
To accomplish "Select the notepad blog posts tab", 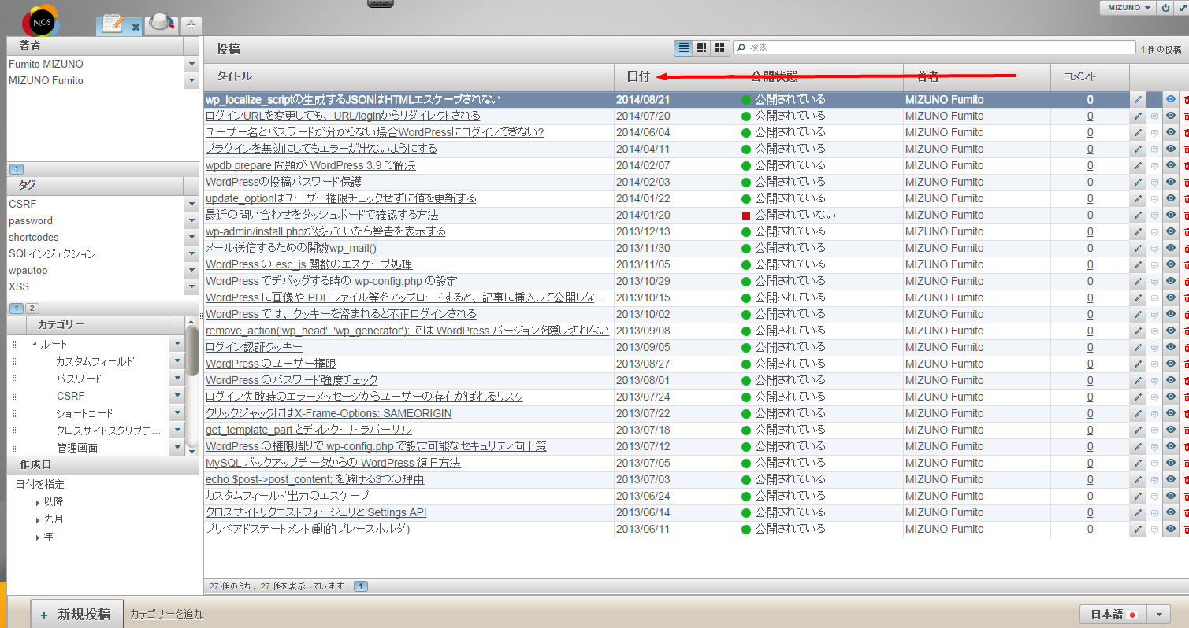I will pos(113,24).
